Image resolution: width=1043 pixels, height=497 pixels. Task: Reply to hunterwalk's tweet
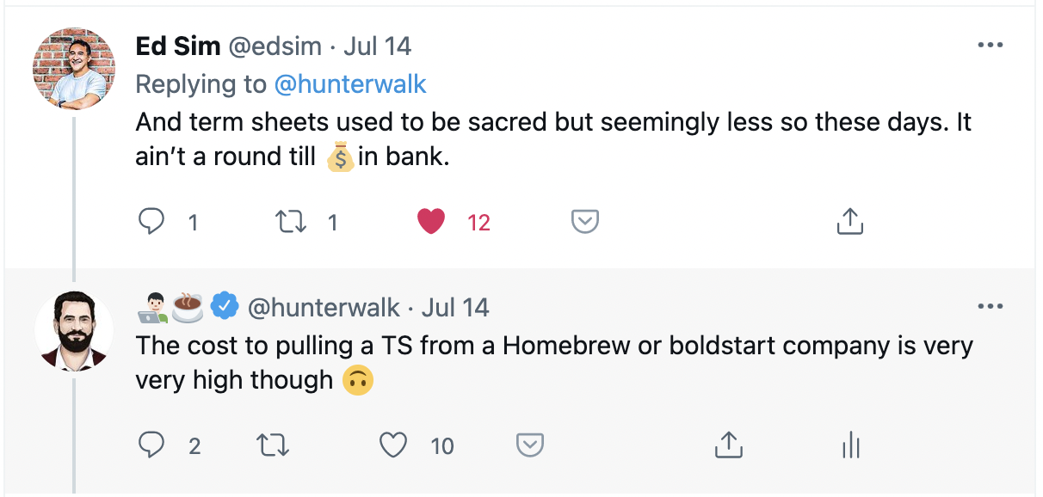151,445
